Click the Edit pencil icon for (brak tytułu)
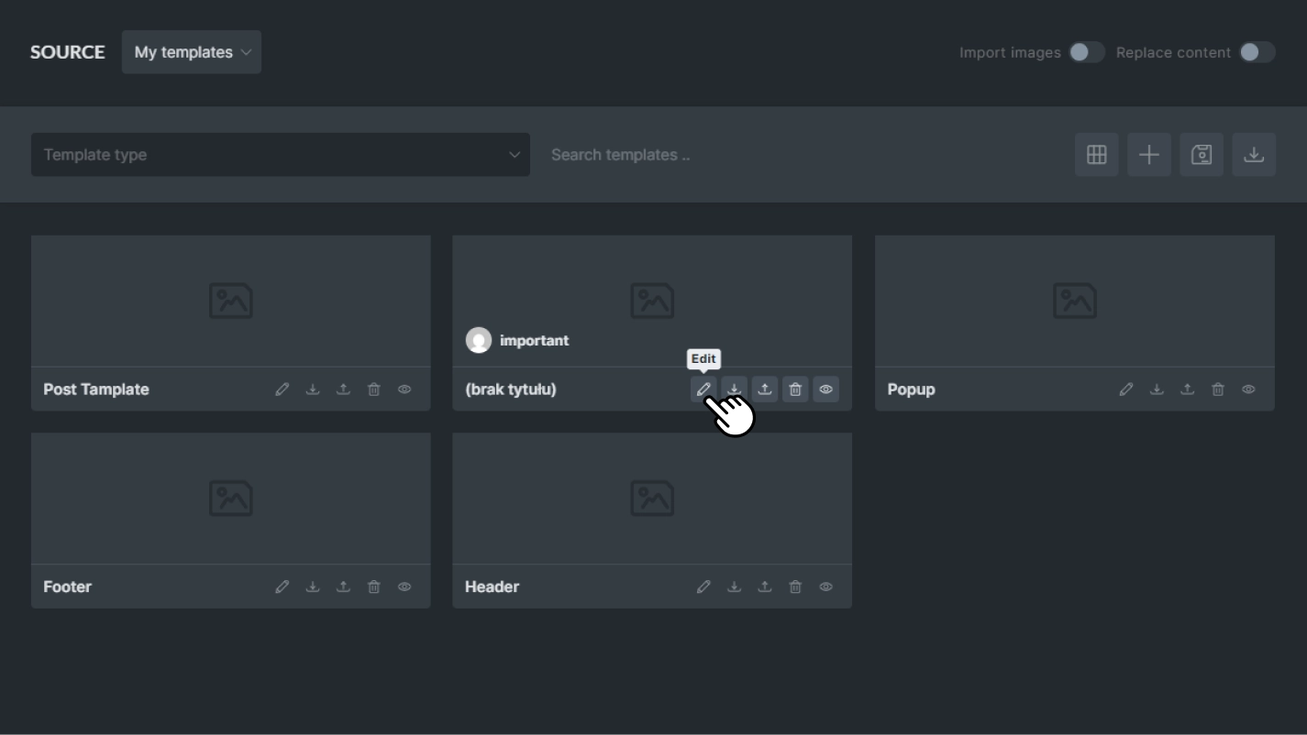The image size is (1307, 735). click(x=703, y=389)
